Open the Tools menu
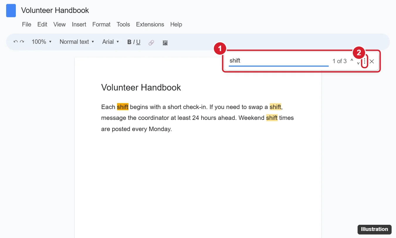The width and height of the screenshot is (396, 238). pos(123,24)
